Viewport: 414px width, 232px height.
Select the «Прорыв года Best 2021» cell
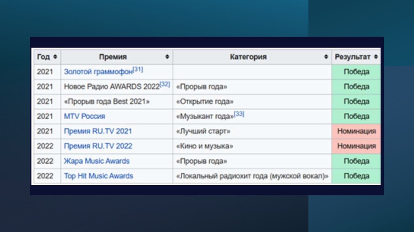(x=117, y=101)
